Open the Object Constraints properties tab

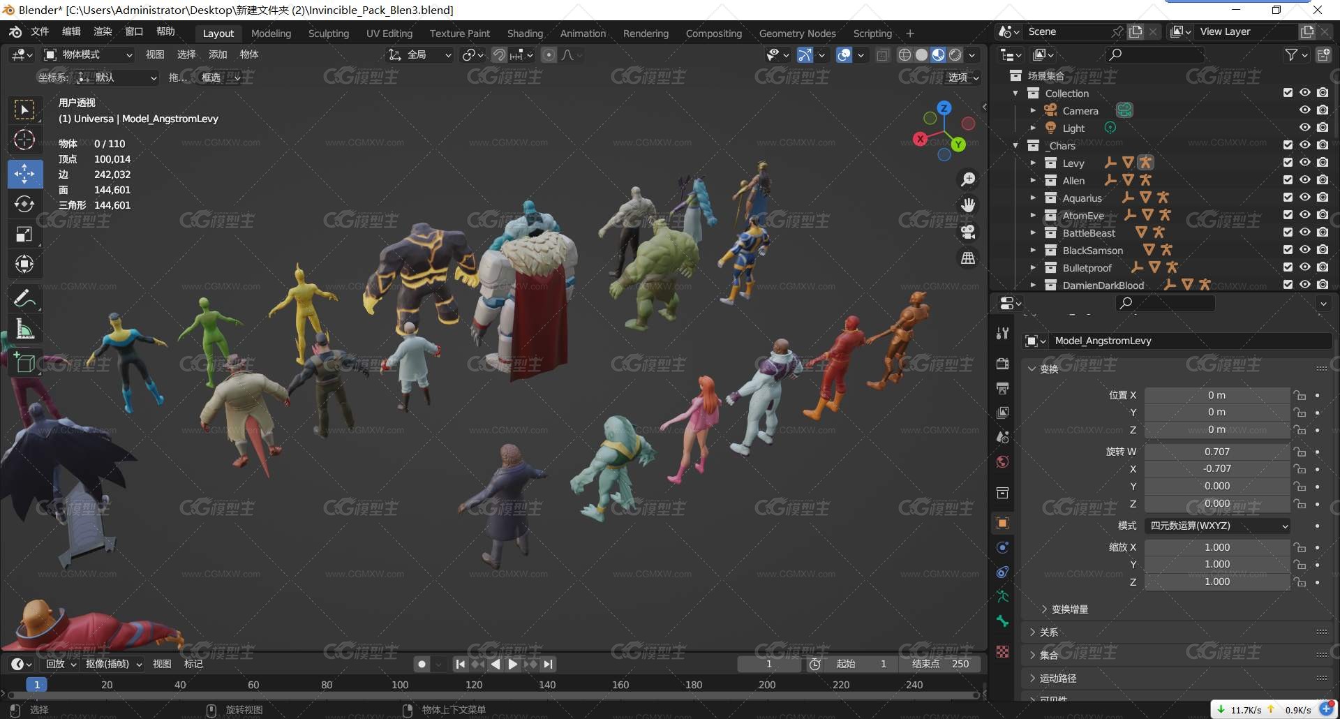[x=1002, y=572]
